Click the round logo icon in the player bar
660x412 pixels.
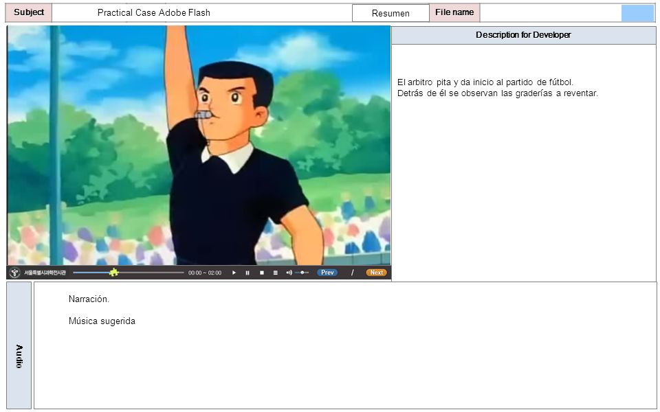click(x=14, y=273)
